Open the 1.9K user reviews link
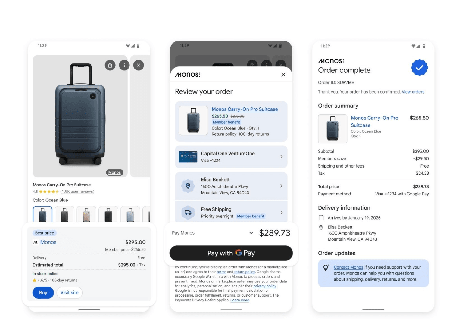The image size is (471, 332). pyautogui.click(x=77, y=192)
